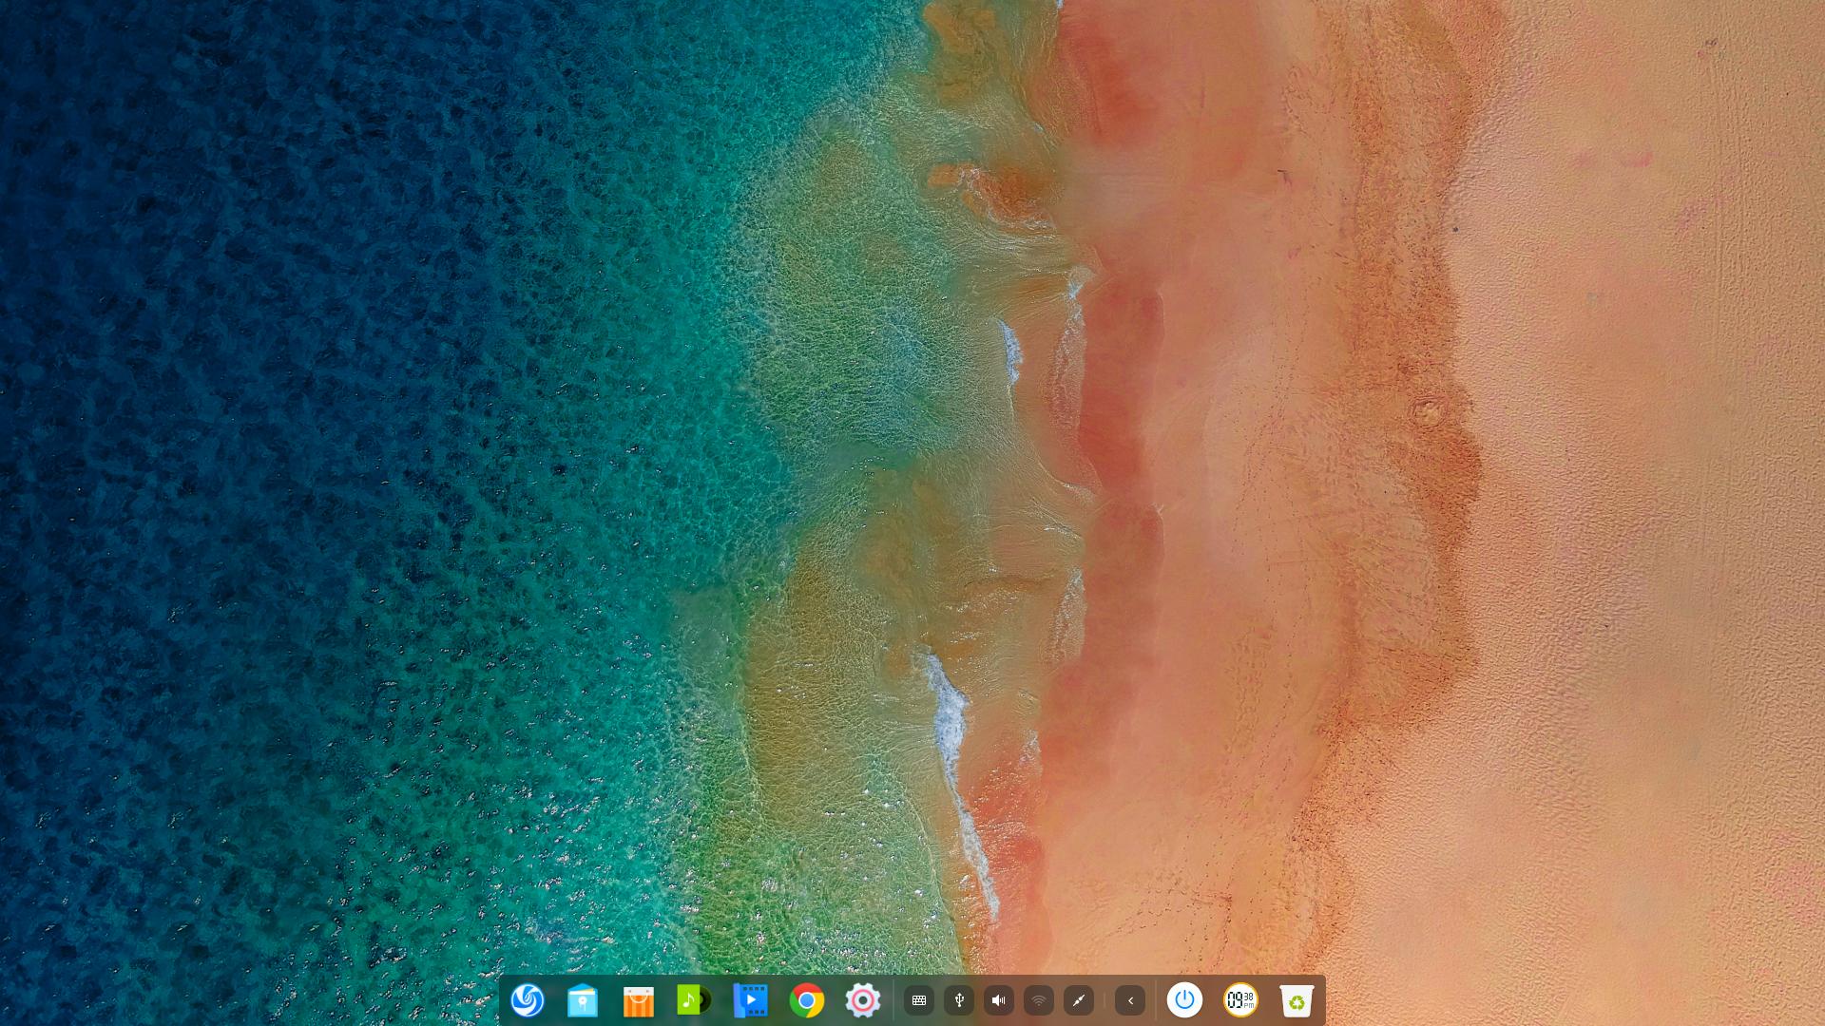Open the clock widget showing 09:38 PM
Image resolution: width=1825 pixels, height=1026 pixels.
[1240, 999]
